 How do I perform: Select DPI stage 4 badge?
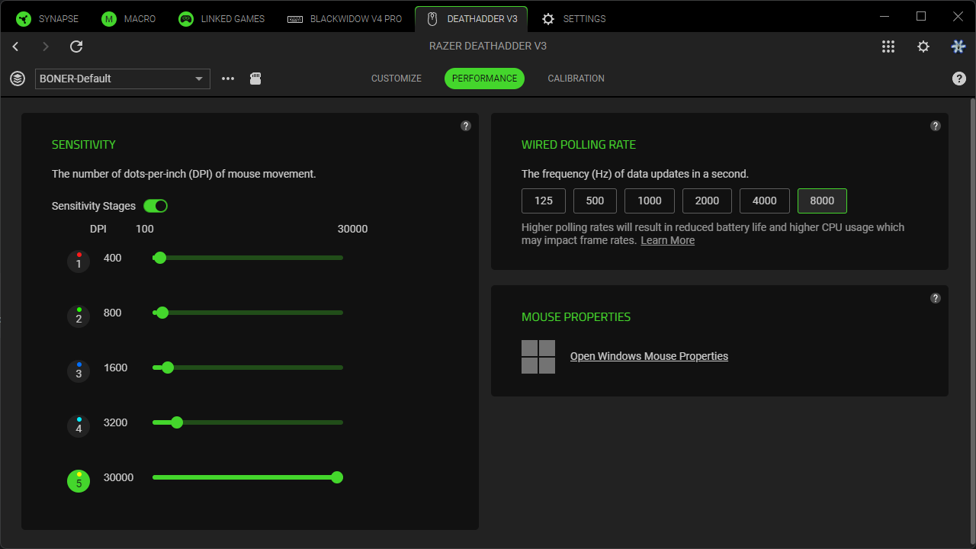pos(79,426)
